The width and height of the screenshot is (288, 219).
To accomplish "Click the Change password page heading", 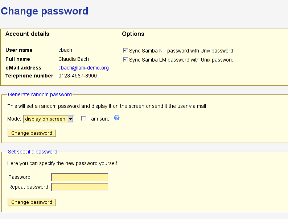I will (44, 11).
